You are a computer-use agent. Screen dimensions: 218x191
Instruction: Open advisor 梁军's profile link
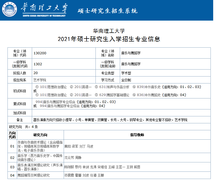(75, 146)
